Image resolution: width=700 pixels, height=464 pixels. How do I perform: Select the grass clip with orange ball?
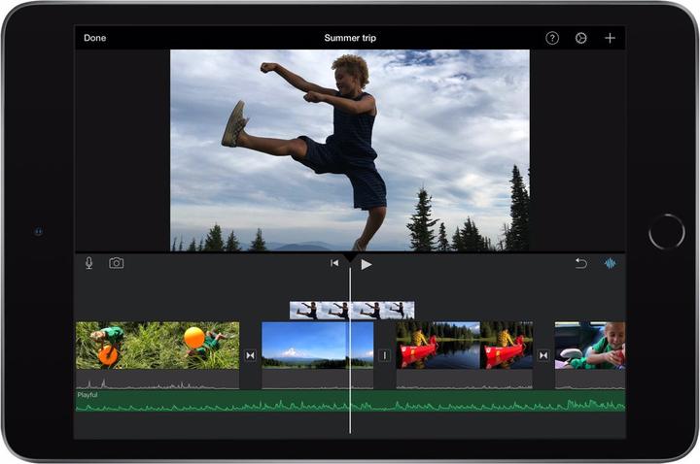(157, 346)
